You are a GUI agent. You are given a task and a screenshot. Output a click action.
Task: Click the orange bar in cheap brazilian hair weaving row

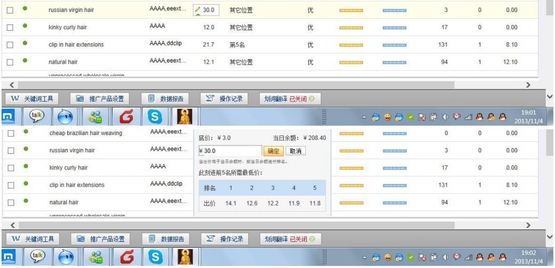[352, 133]
